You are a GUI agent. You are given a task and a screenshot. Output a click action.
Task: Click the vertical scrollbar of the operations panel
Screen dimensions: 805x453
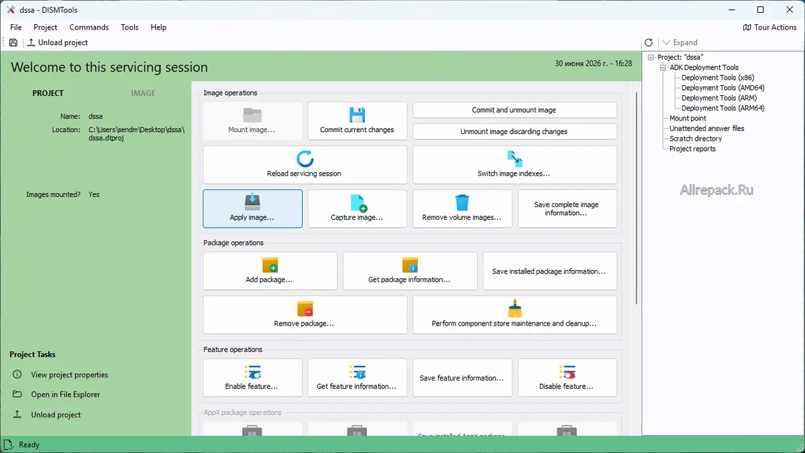click(x=636, y=198)
